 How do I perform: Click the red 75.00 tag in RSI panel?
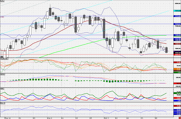coord(177,106)
